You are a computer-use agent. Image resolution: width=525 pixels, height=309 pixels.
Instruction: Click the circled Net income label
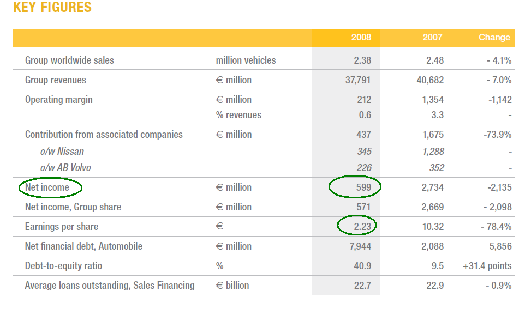47,187
